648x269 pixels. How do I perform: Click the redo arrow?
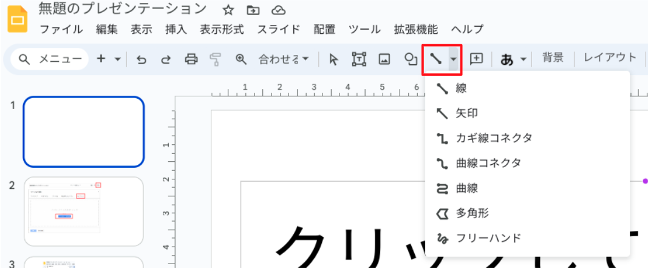pyautogui.click(x=166, y=59)
